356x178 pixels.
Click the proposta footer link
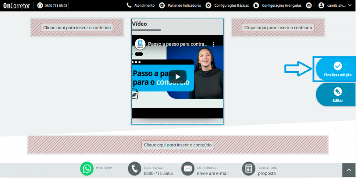tap(267, 174)
